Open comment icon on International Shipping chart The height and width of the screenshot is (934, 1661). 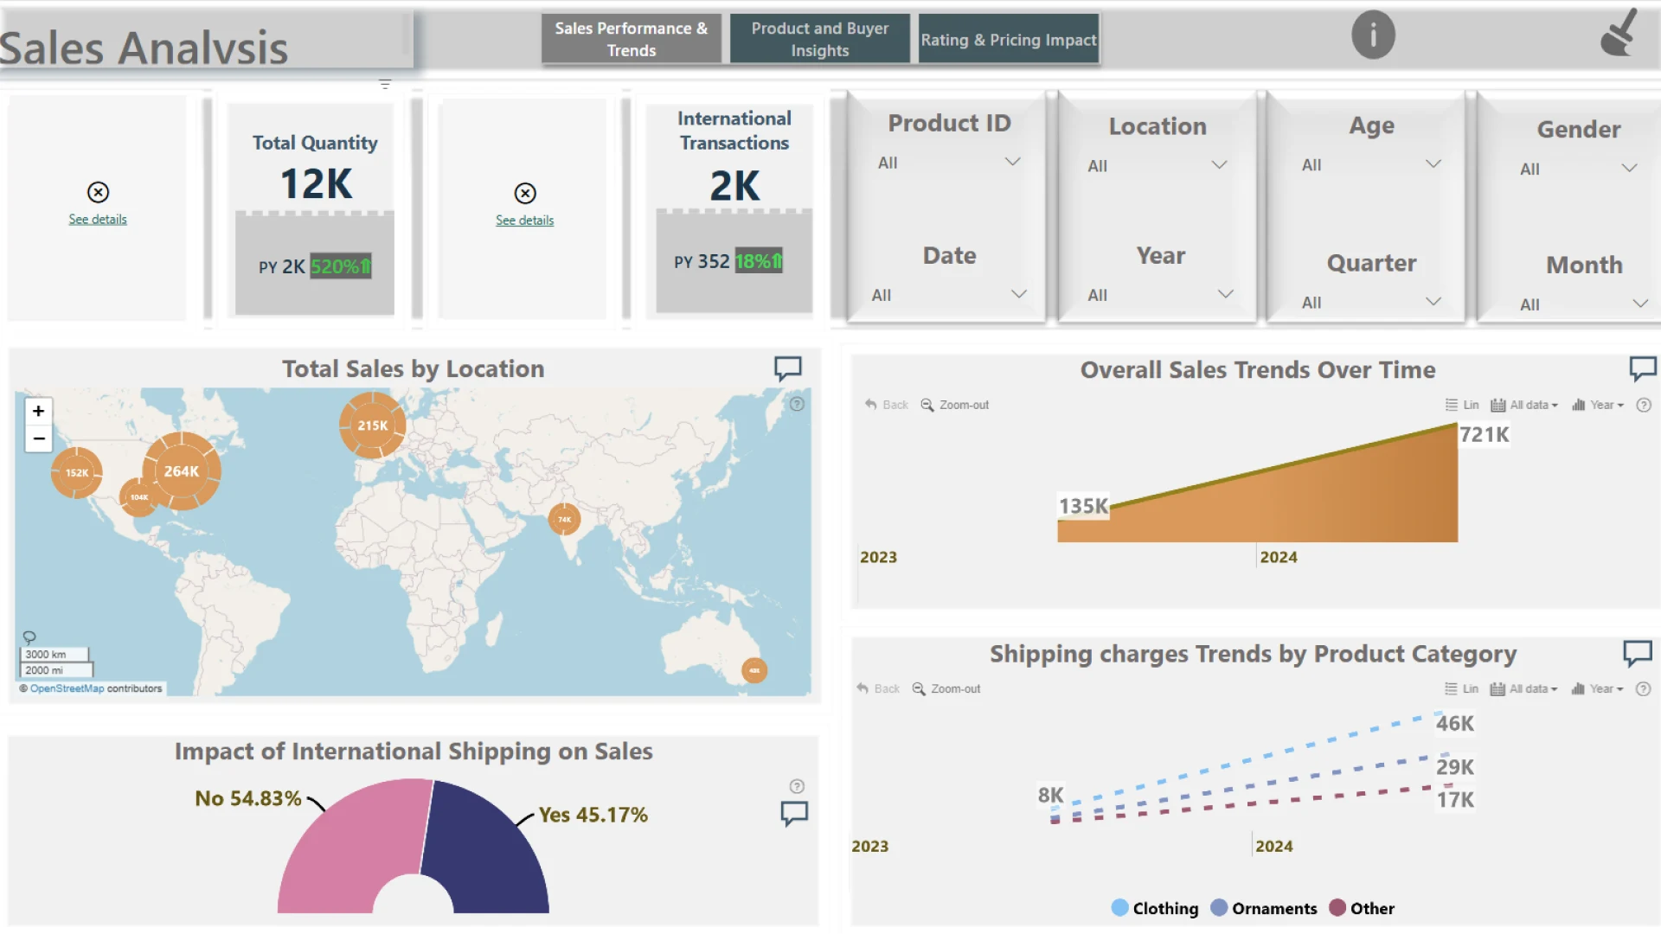794,814
